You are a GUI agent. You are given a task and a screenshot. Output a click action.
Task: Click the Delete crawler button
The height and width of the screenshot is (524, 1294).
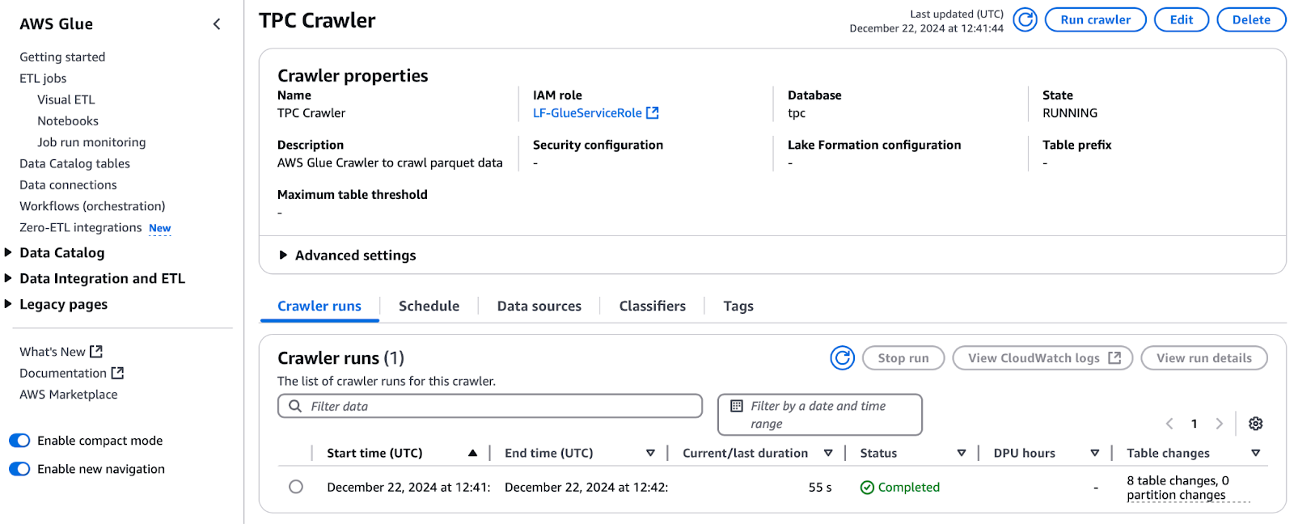pyautogui.click(x=1251, y=20)
